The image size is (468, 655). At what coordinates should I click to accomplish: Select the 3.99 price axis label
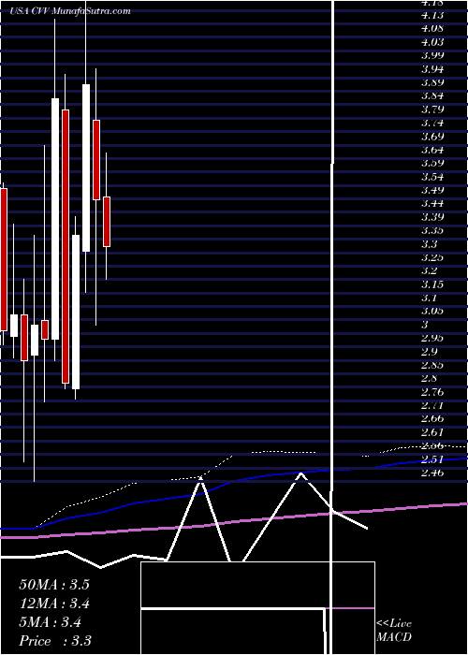[x=432, y=55]
